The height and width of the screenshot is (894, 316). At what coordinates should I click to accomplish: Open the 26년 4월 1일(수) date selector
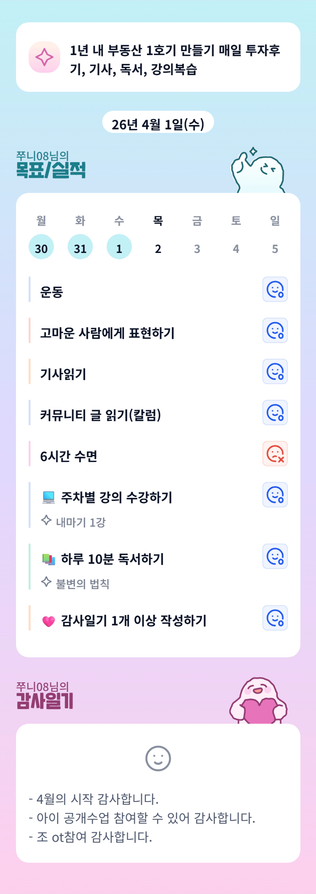(158, 124)
